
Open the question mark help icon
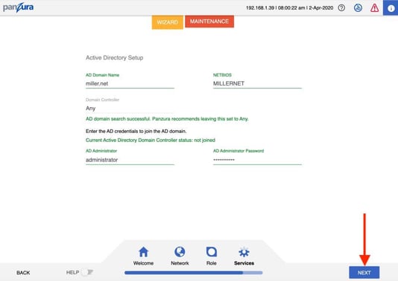[x=341, y=8]
